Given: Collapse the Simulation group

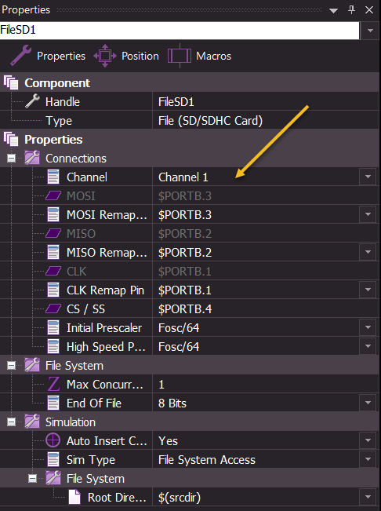Looking at the screenshot, I should tap(12, 422).
